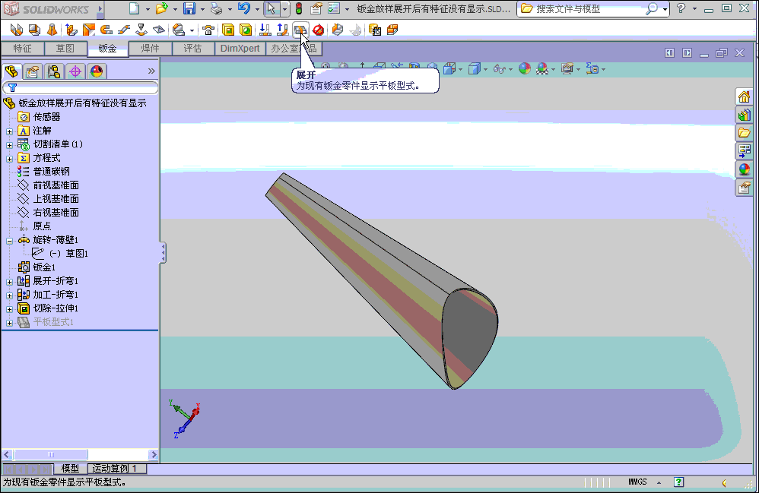This screenshot has height=493, width=759.
Task: Save the document with the floppy icon
Action: point(189,8)
